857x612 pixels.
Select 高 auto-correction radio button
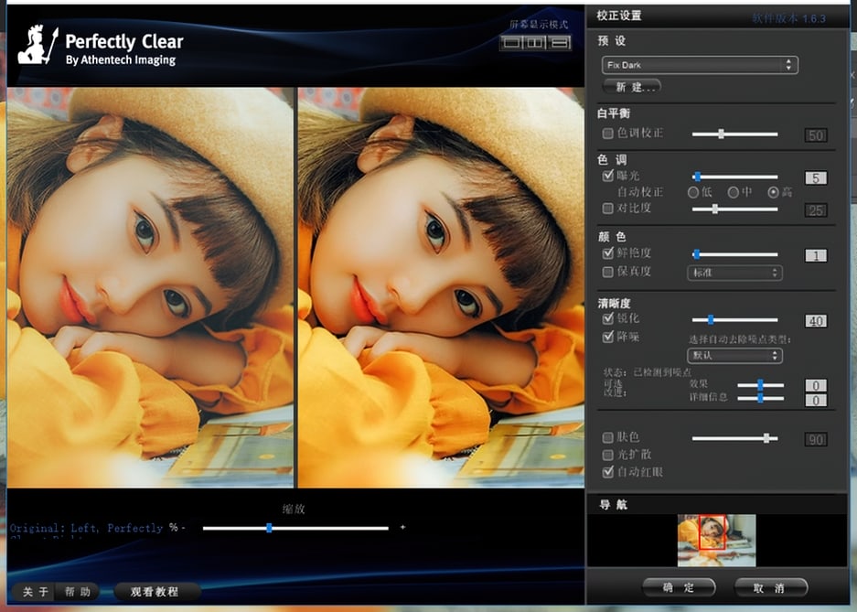773,192
